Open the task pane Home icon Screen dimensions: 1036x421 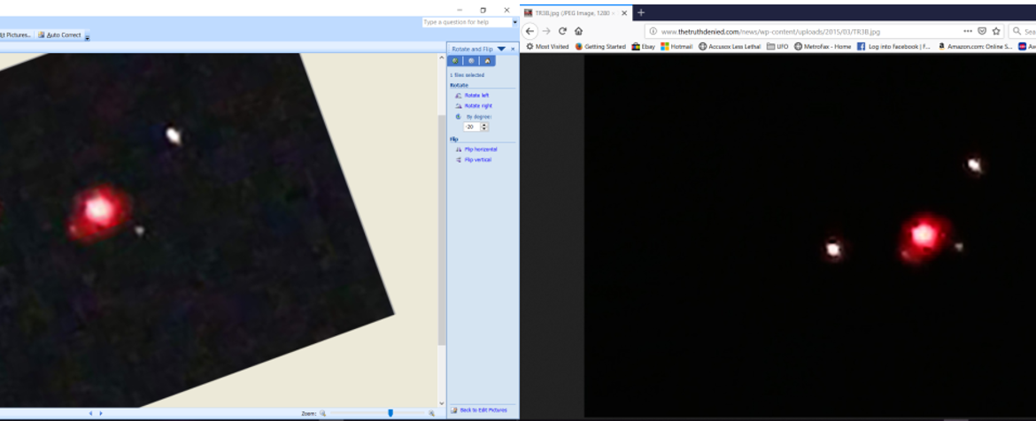[x=487, y=61]
